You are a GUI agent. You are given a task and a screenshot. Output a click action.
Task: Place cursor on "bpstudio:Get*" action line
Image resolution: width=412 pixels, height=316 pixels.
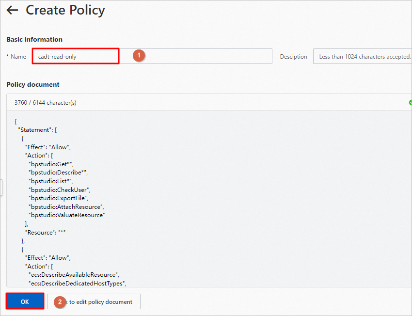[50, 164]
